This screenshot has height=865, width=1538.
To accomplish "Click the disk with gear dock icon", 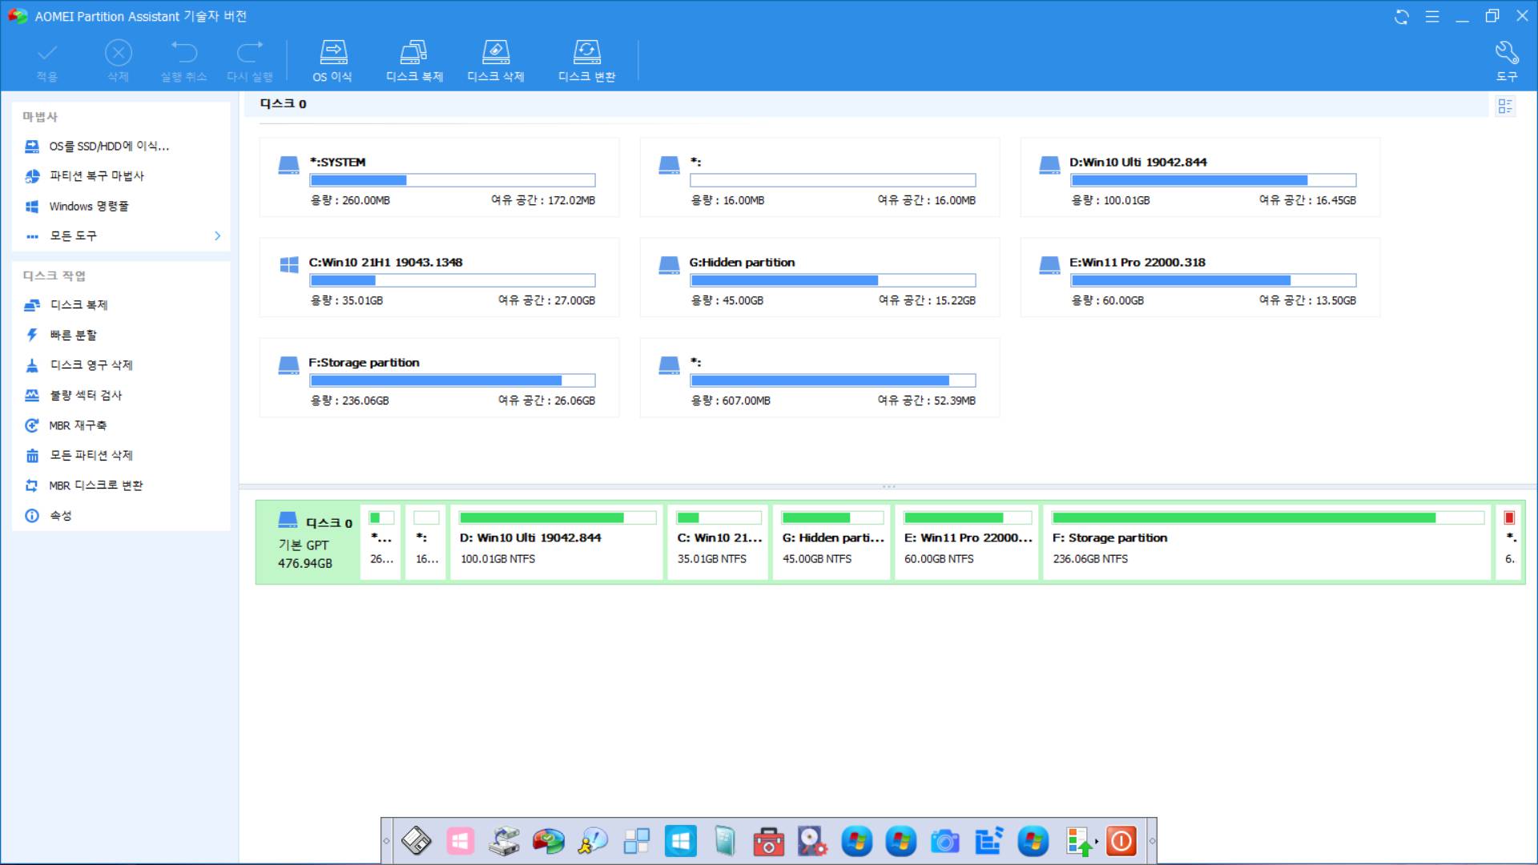I will pyautogui.click(x=812, y=841).
